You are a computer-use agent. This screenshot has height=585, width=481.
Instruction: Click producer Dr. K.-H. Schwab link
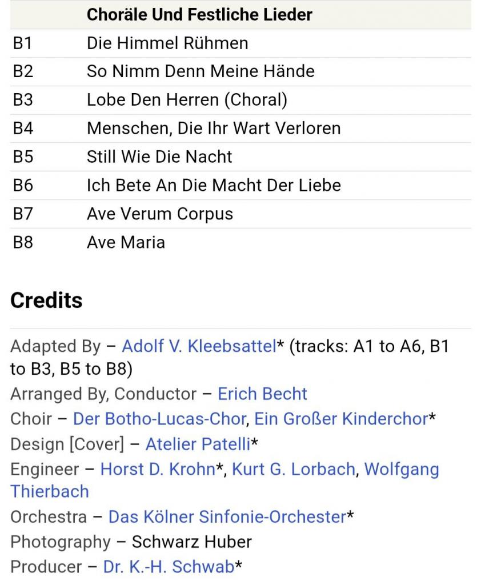click(169, 567)
